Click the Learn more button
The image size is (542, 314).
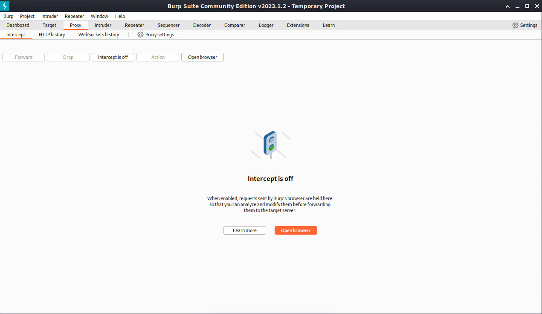[245, 230]
